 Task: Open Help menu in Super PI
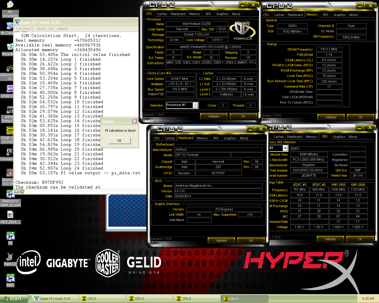tap(62, 29)
